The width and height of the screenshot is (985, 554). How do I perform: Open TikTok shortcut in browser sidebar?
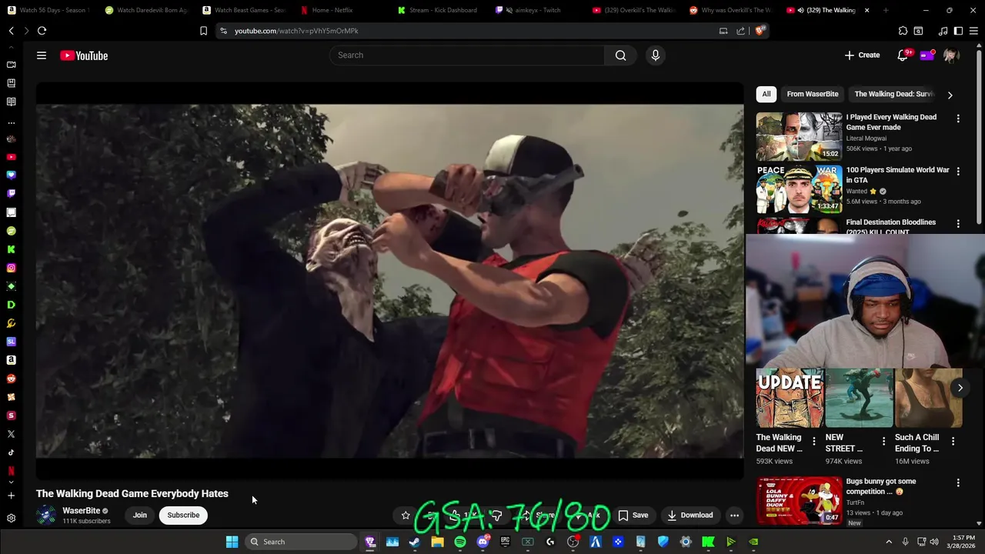coord(11,452)
